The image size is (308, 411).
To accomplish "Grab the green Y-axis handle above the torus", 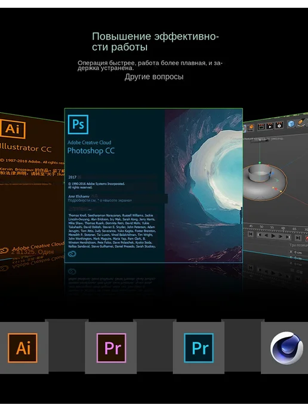I will click(x=260, y=162).
